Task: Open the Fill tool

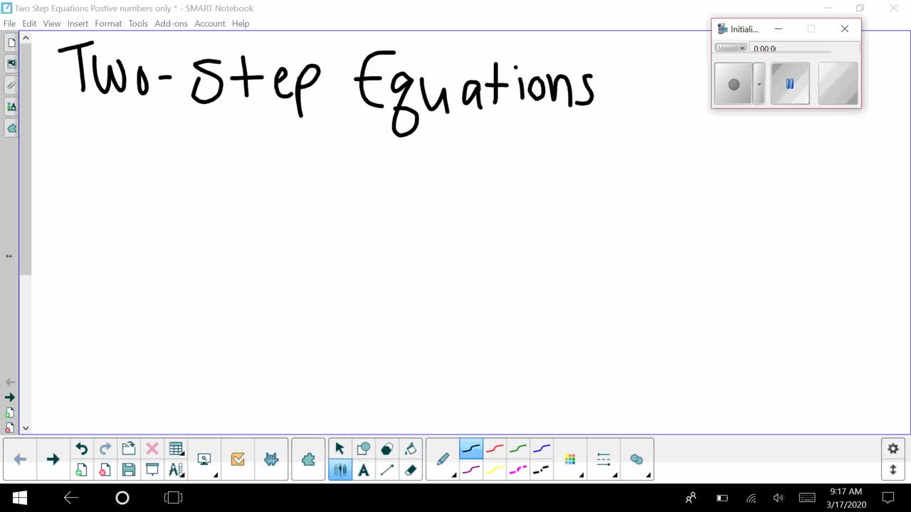Action: (411, 448)
